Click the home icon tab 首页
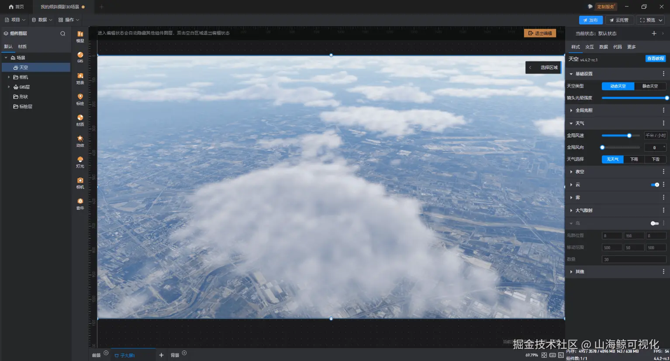The width and height of the screenshot is (670, 361). point(16,7)
